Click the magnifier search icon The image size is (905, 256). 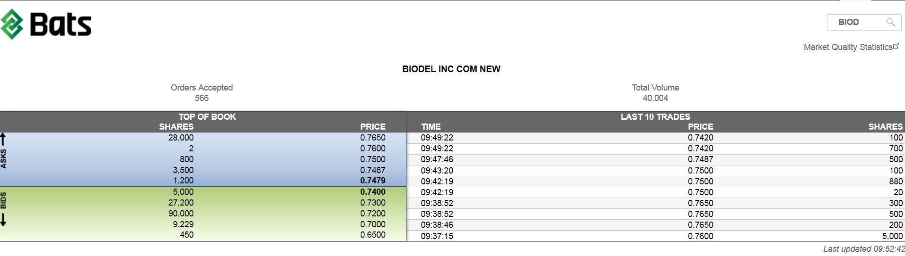coord(890,22)
